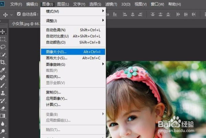The height and width of the screenshot is (138, 206).
Task: Open the 滤镜(T) menu
Action: pyautogui.click(x=111, y=4)
